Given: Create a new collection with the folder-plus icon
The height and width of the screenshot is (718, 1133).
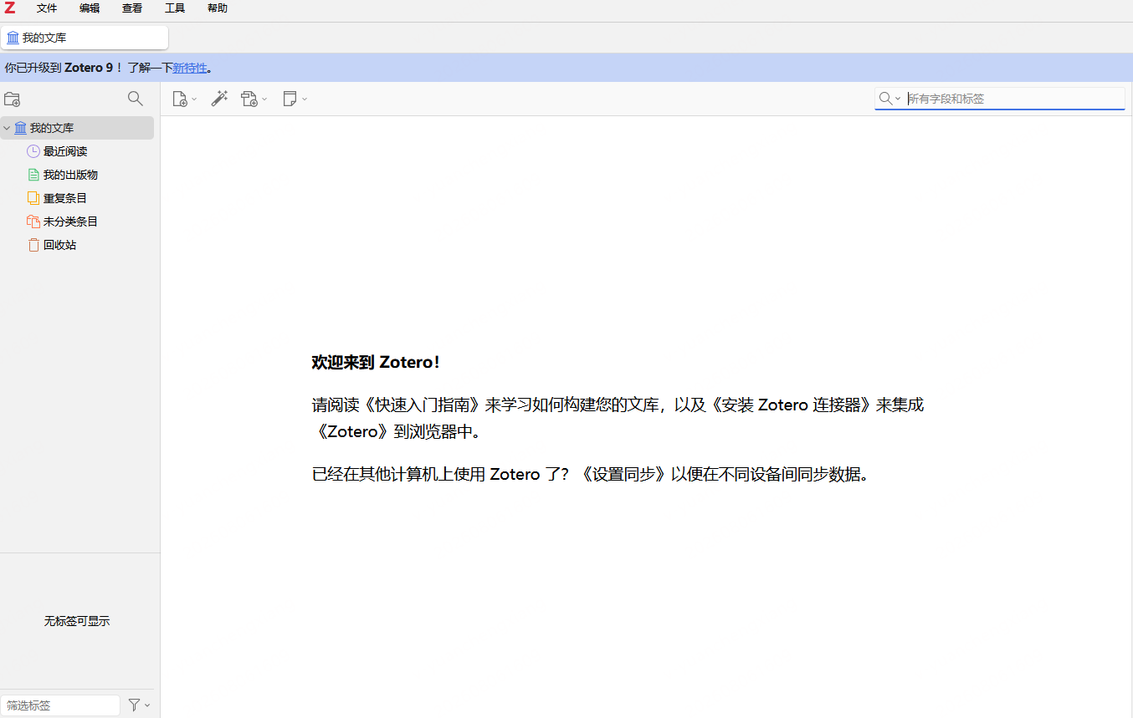Looking at the screenshot, I should pos(13,99).
